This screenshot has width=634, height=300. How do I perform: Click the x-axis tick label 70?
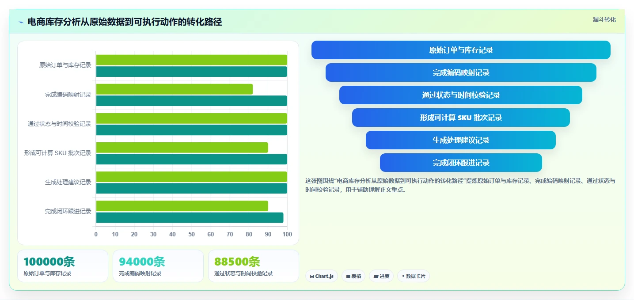tap(230, 235)
